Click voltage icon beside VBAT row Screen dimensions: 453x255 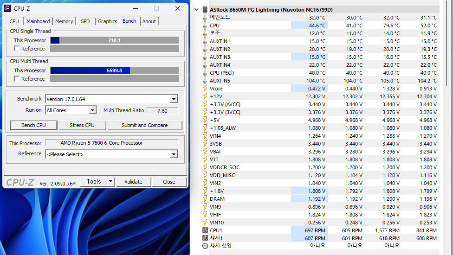coord(205,152)
